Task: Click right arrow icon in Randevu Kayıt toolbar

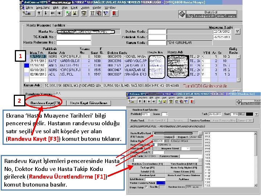Action: [153, 101]
